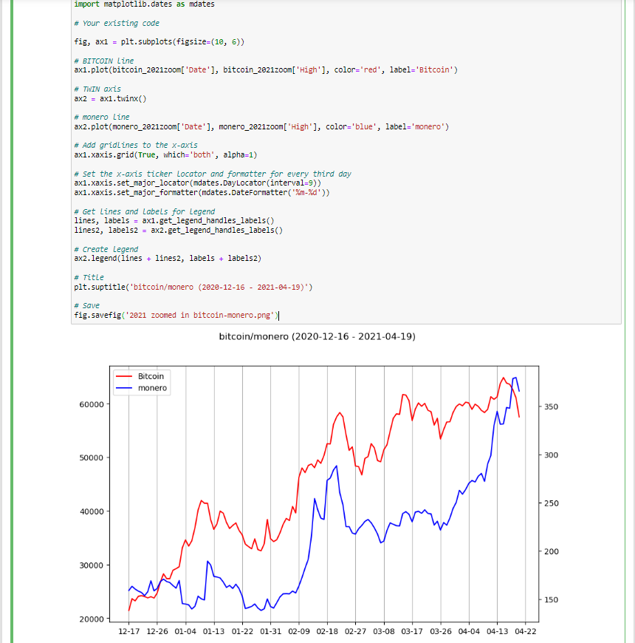This screenshot has height=643, width=635.
Task: Click the '01-31' x-axis tick label
Action: [271, 631]
